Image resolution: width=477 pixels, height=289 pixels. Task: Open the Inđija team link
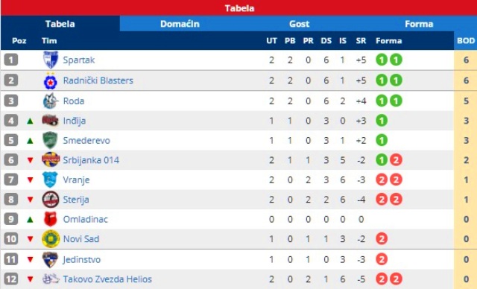[x=75, y=121]
